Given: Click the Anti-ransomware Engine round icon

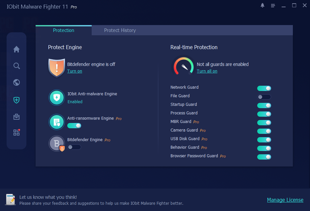Looking at the screenshot, I should tap(57, 122).
